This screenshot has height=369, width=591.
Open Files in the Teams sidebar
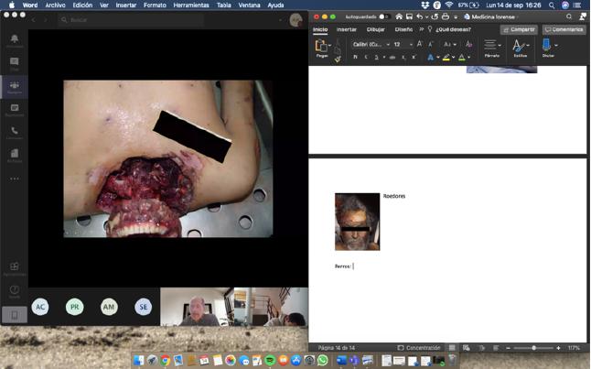click(x=15, y=155)
